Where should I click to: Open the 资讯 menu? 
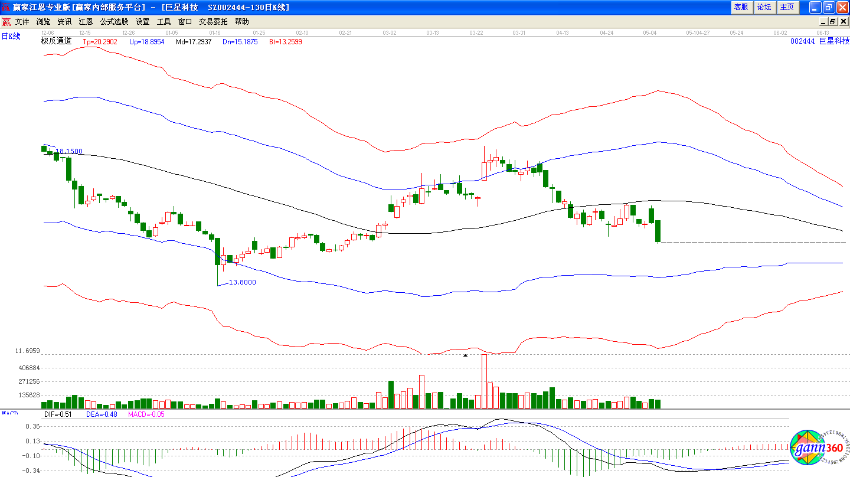point(65,22)
